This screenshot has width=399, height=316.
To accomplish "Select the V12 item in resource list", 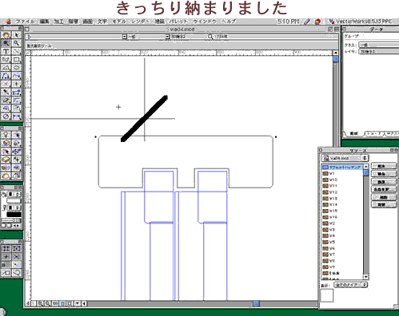I will click(342, 192).
